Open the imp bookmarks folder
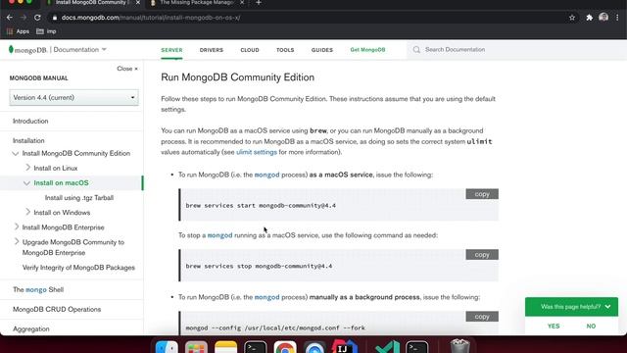The image size is (627, 353). [46, 31]
